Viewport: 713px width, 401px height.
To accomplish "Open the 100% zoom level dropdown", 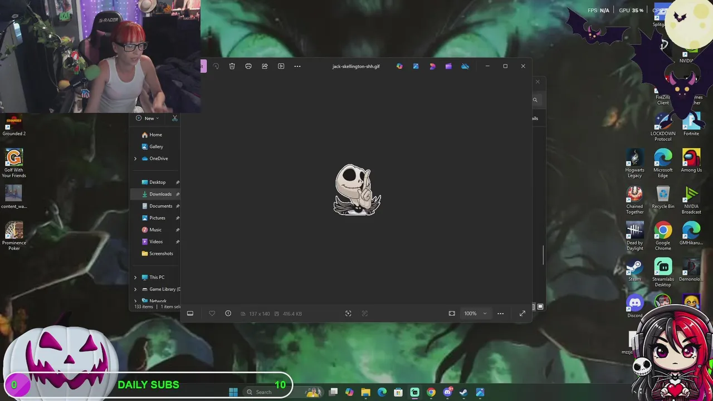I will tap(476, 314).
